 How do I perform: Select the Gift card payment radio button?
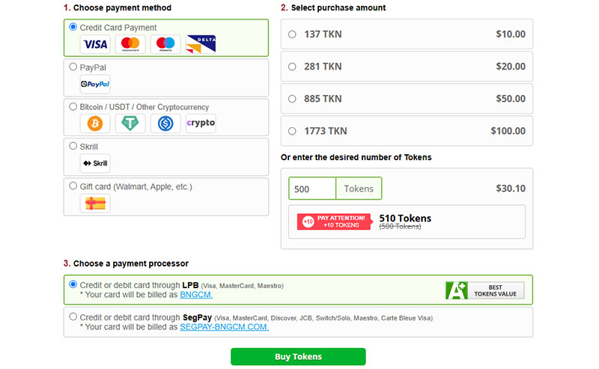pos(73,186)
